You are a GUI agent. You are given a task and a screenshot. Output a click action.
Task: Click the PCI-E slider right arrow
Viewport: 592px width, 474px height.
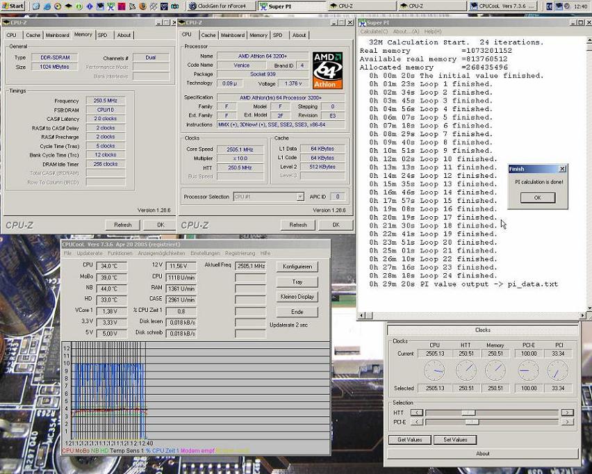pos(567,421)
